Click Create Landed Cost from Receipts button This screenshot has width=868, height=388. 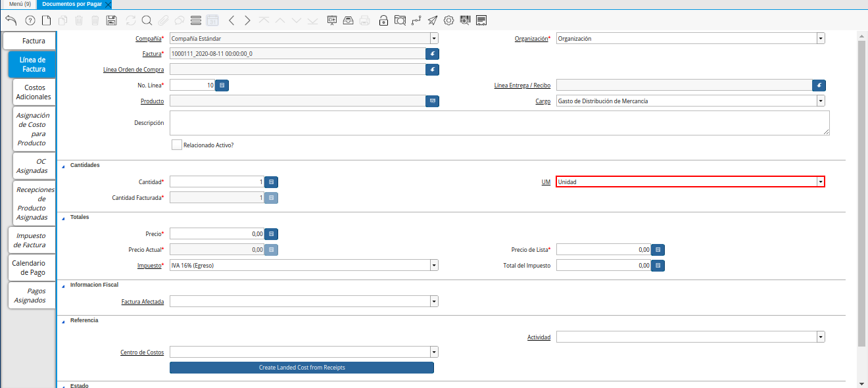(x=302, y=368)
